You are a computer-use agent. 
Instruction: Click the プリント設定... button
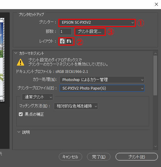(90, 32)
